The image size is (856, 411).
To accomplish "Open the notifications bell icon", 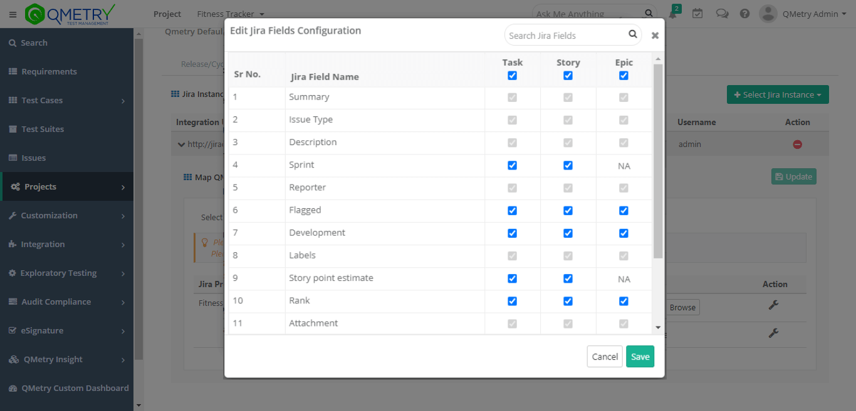I will (672, 14).
